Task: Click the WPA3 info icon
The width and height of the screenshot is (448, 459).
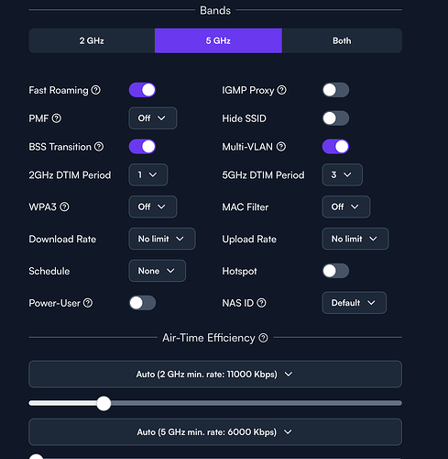Action: [64, 207]
